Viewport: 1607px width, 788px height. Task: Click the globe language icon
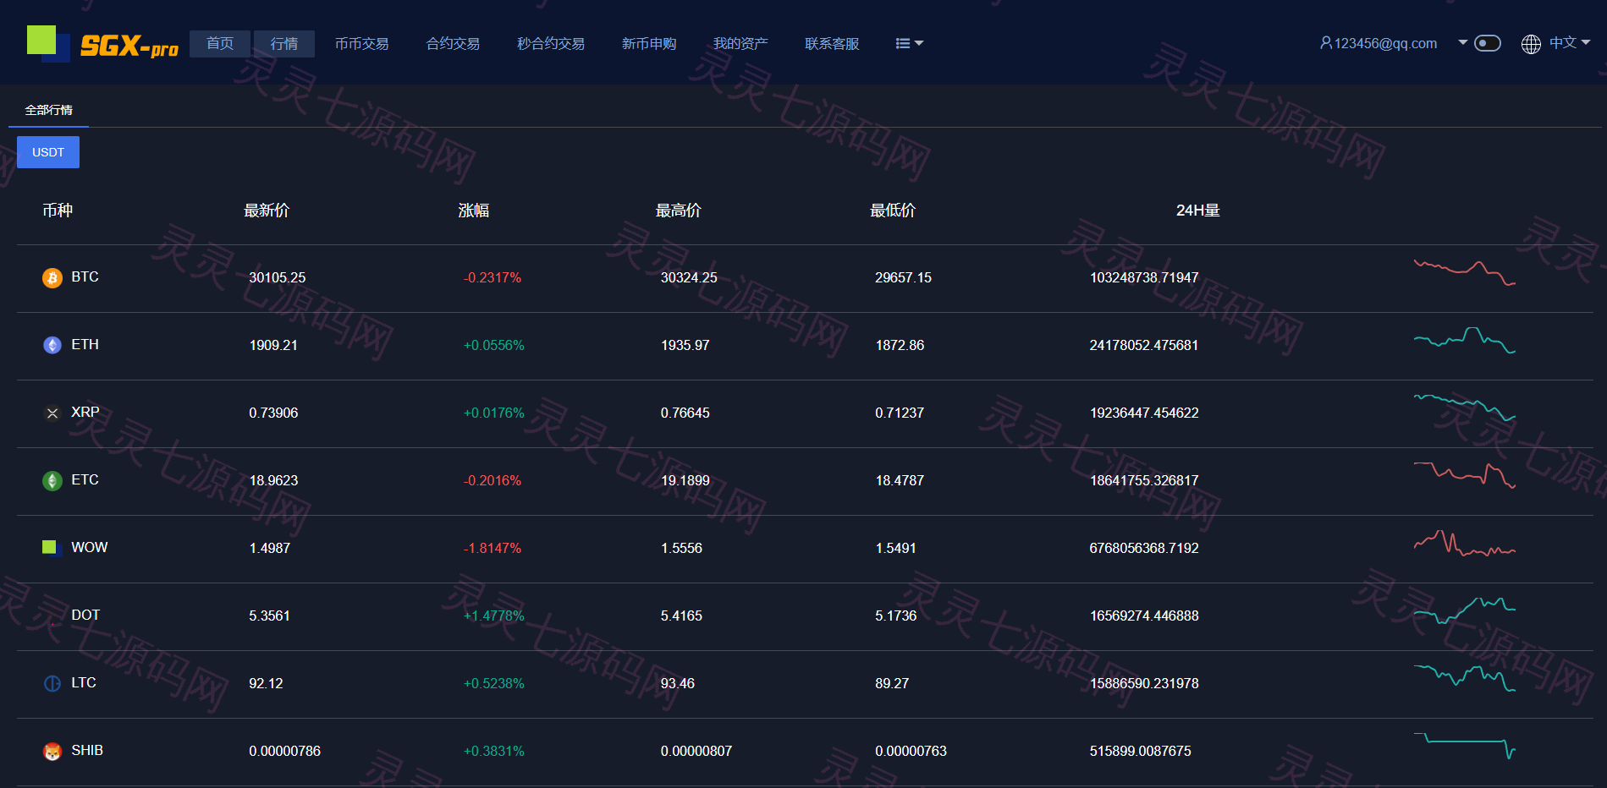[1531, 44]
